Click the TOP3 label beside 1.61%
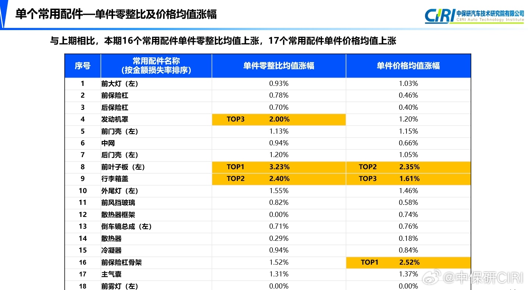 tap(368, 179)
